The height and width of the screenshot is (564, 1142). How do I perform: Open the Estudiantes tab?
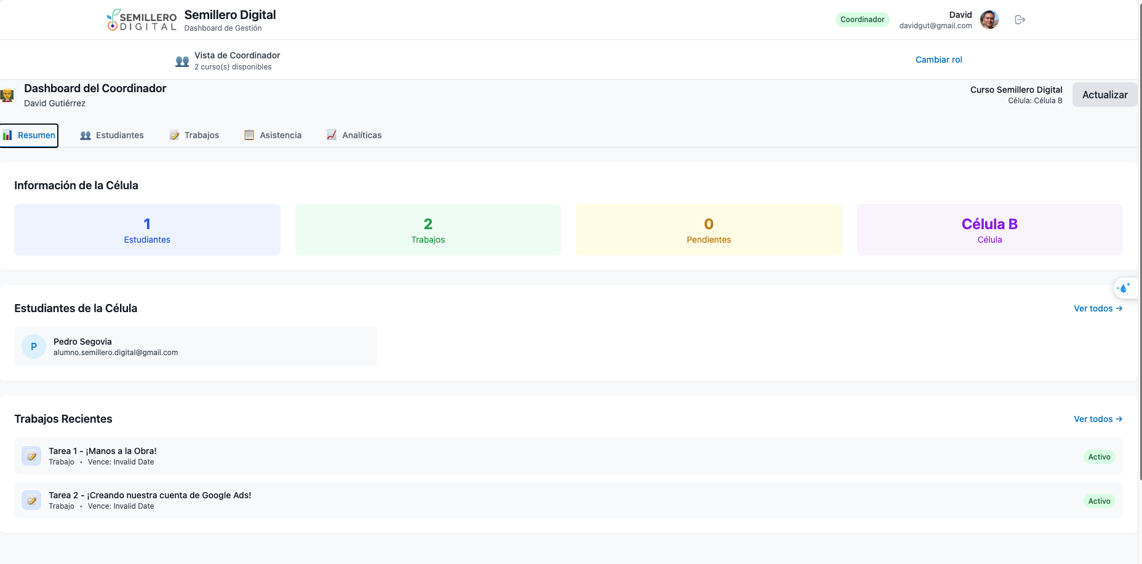tap(112, 135)
